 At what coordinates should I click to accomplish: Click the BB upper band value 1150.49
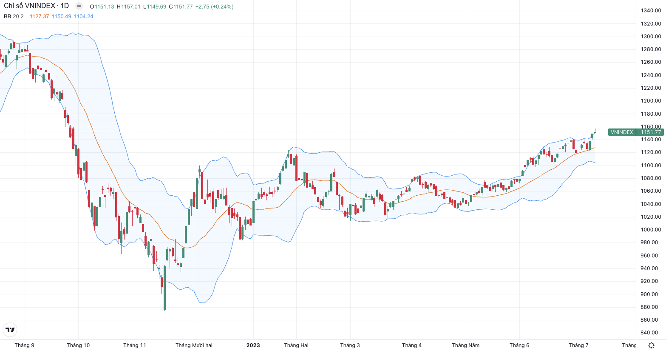pos(62,17)
